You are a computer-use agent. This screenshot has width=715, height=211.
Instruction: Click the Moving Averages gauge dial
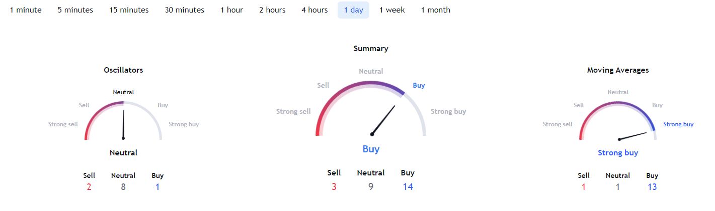(618, 120)
